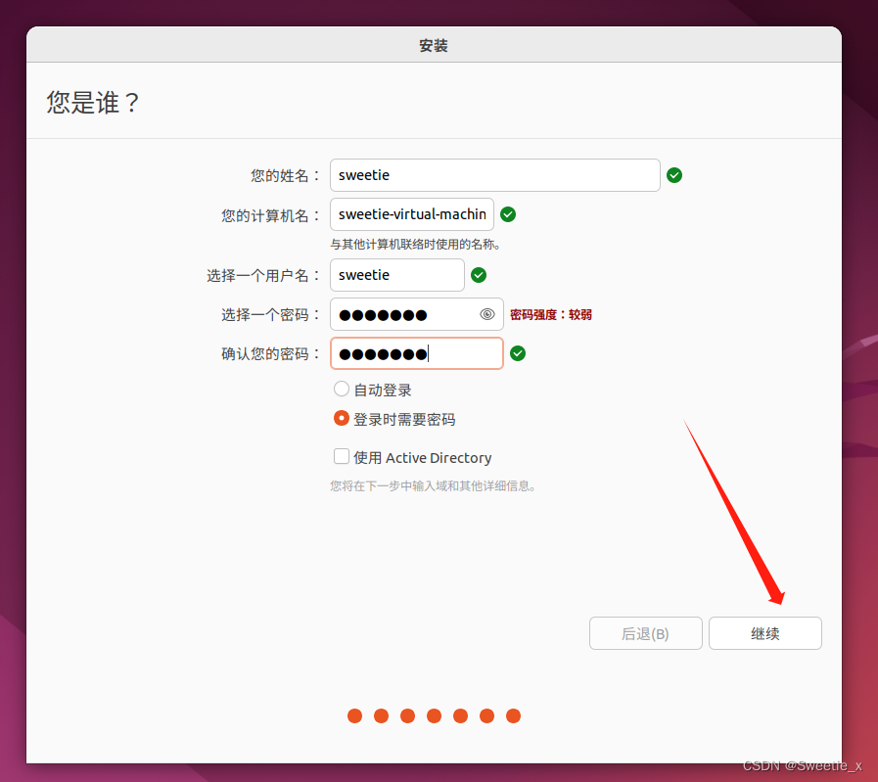Click the 继续 button
The height and width of the screenshot is (782, 878).
click(764, 633)
